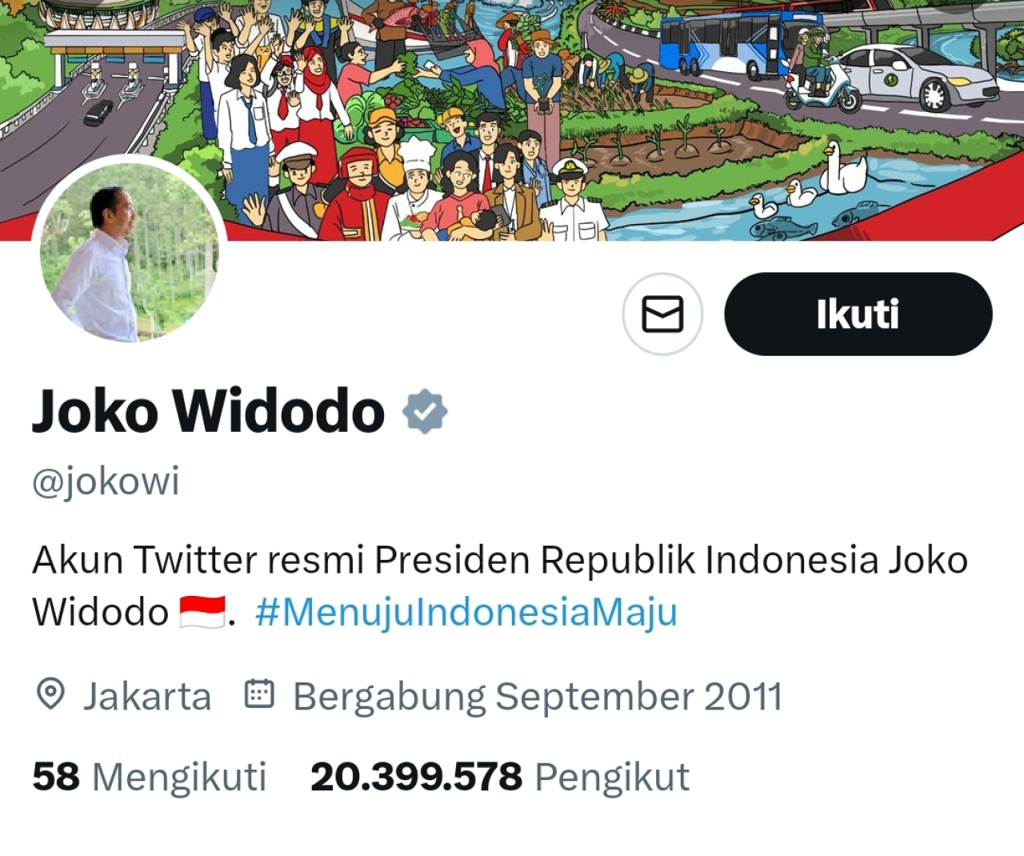
Task: Click the Bergabung September 2011 join date
Action: [x=537, y=696]
